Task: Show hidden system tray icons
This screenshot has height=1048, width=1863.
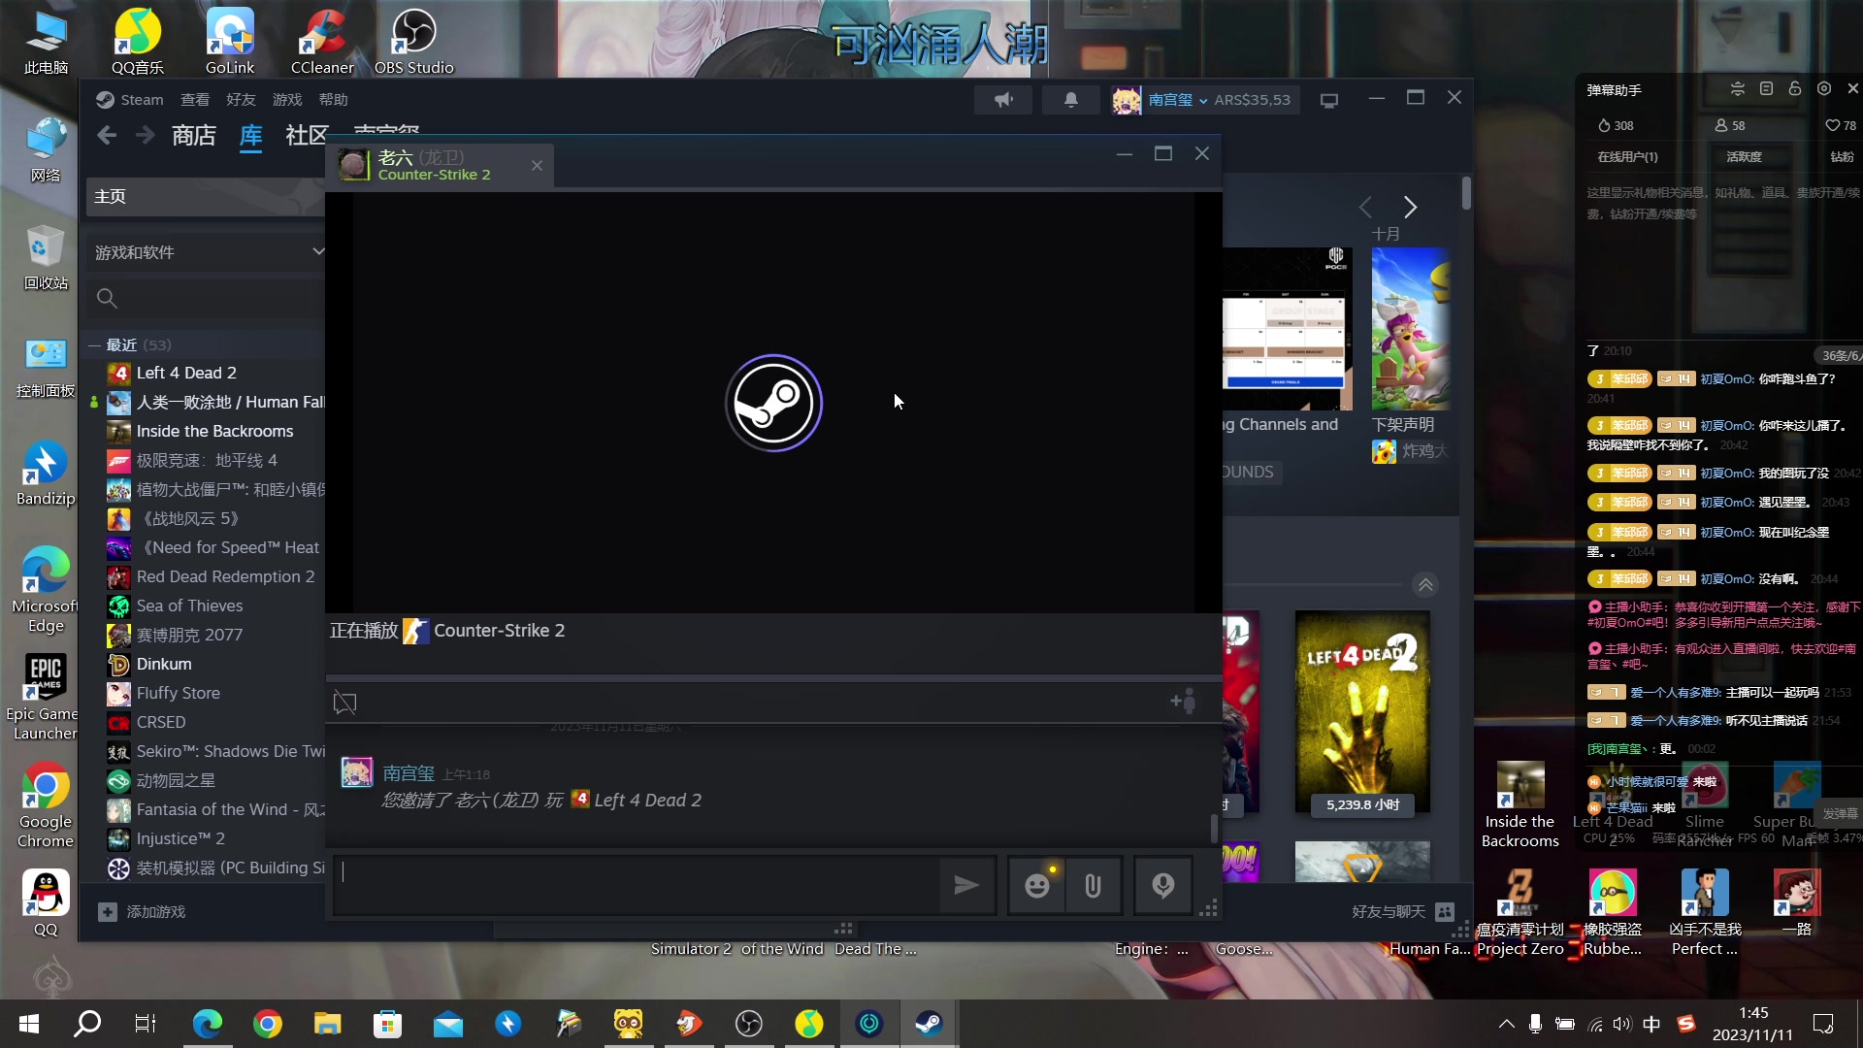Action: coord(1506,1023)
